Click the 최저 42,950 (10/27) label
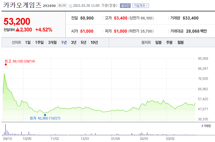 [45, 118]
